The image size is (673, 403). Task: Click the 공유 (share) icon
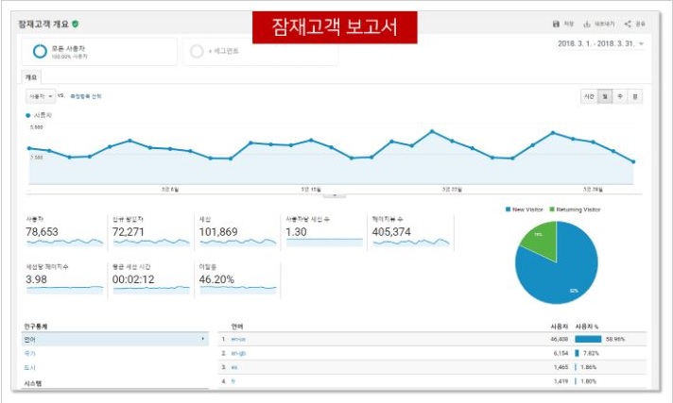coord(628,24)
